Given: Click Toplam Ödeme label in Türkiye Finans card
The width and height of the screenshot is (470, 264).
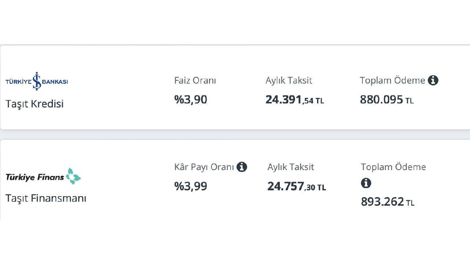Looking at the screenshot, I should (x=394, y=167).
